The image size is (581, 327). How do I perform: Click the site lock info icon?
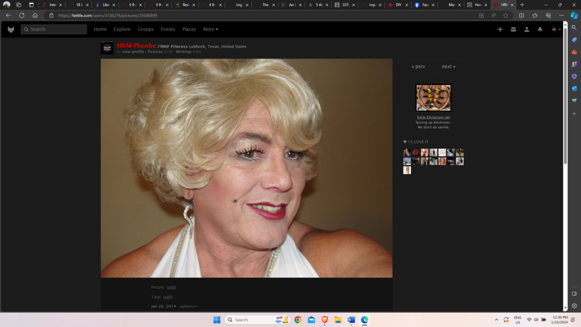pos(51,15)
